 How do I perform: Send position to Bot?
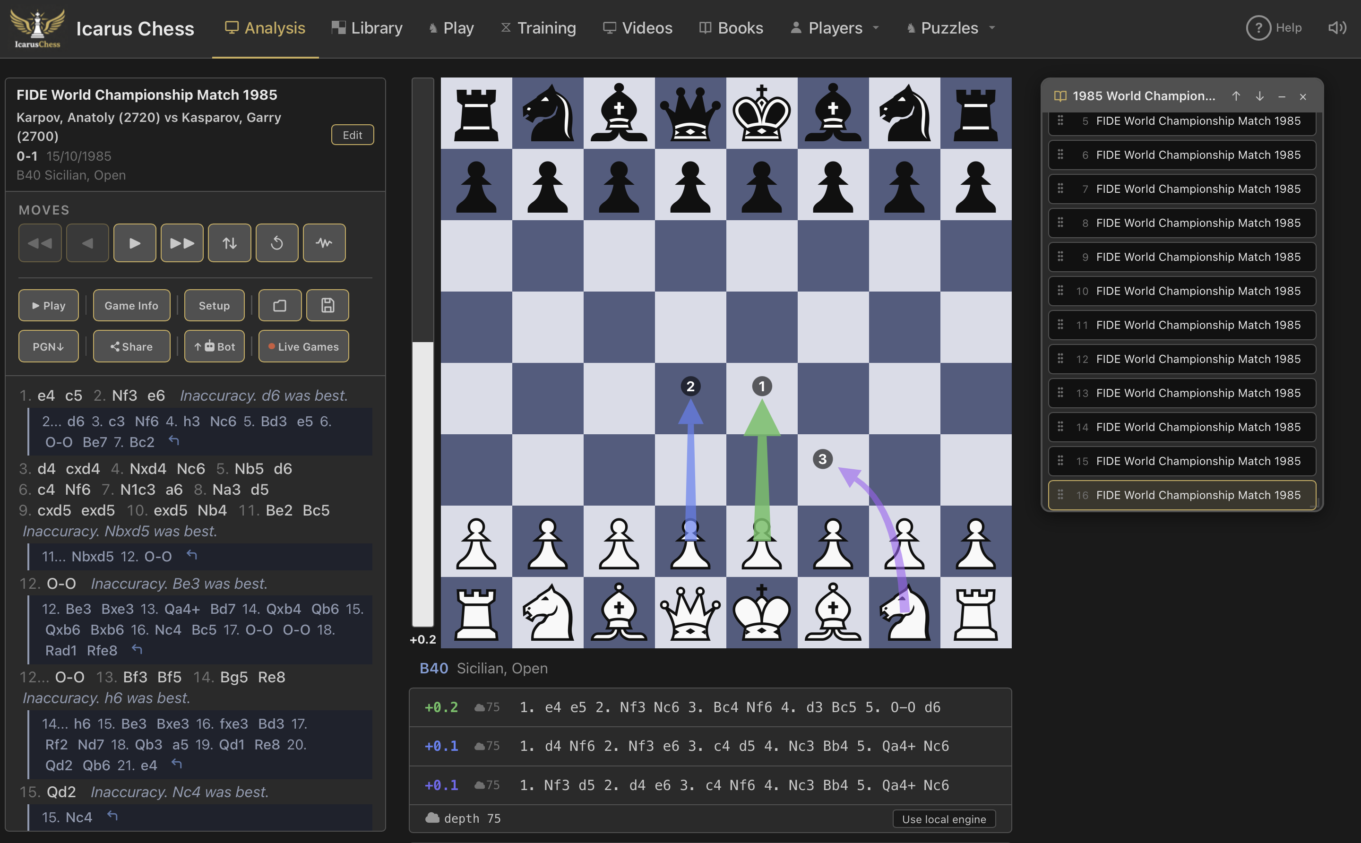coord(214,346)
